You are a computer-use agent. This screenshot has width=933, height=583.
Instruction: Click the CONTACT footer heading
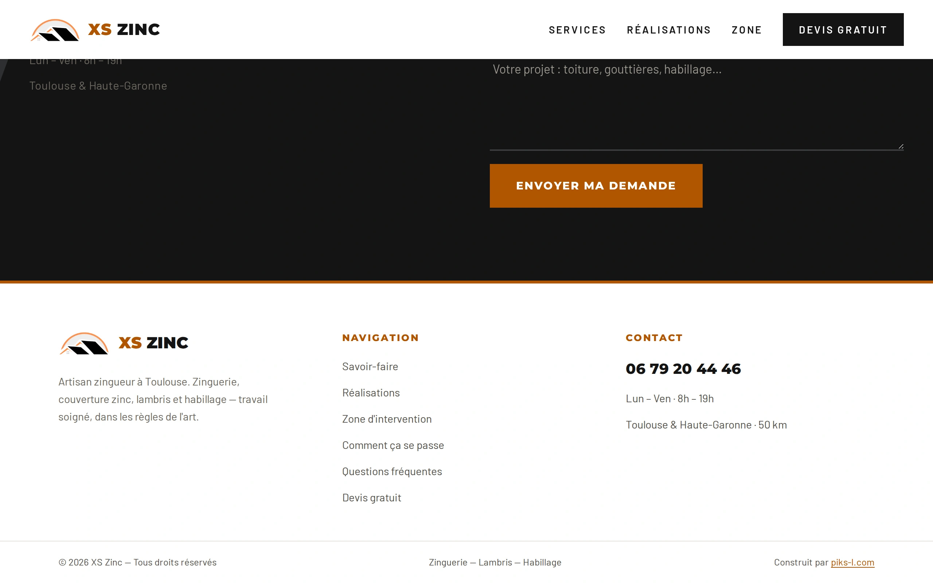tap(654, 338)
